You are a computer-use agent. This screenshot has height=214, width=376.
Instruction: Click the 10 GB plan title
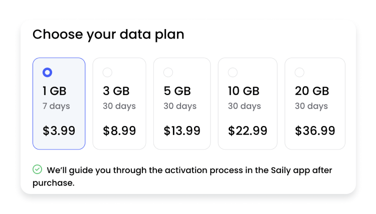pyautogui.click(x=244, y=91)
